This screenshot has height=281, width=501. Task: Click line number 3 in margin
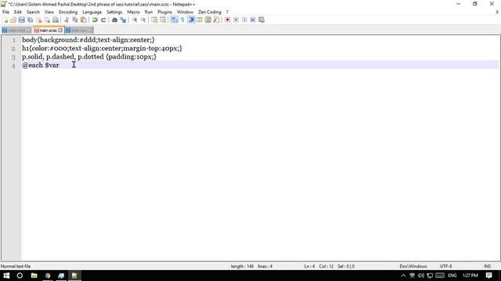pyautogui.click(x=13, y=57)
